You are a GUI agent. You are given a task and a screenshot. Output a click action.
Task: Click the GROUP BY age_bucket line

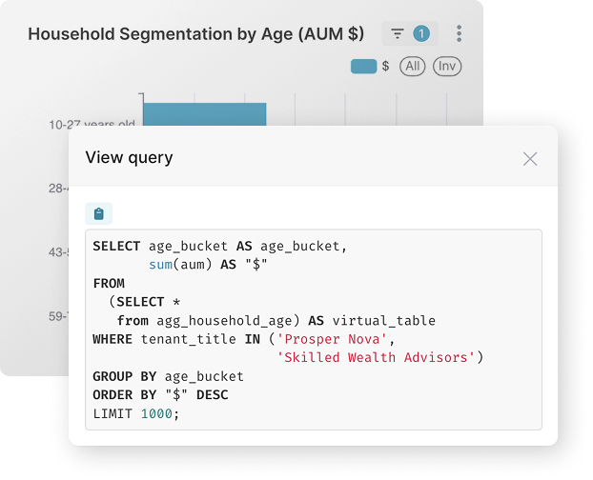pyautogui.click(x=168, y=376)
